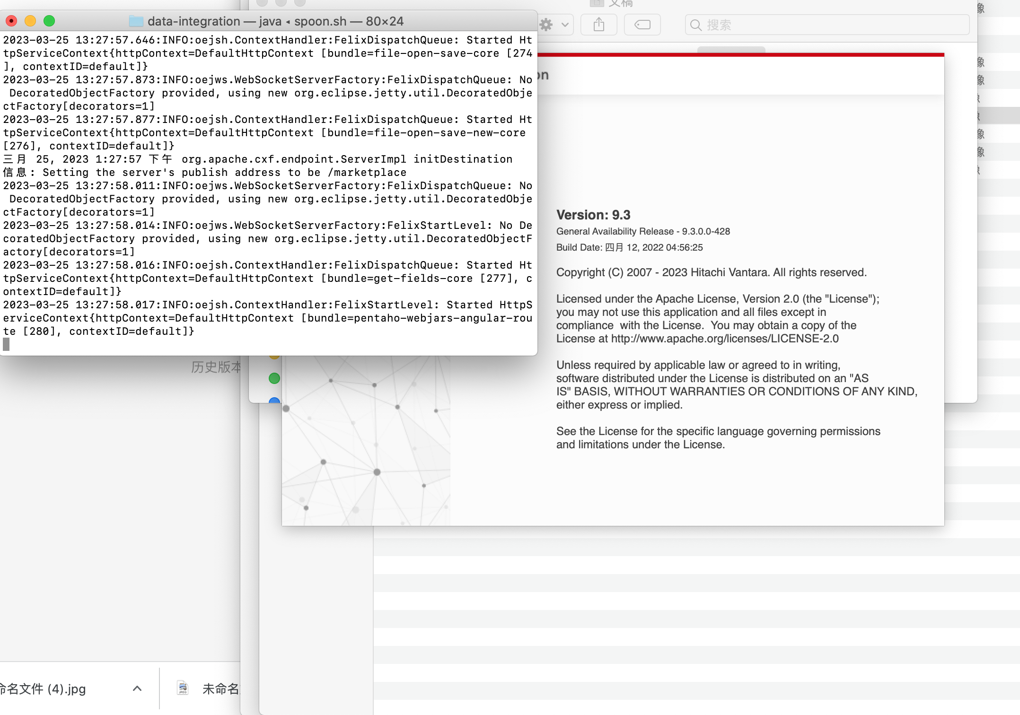Click the JPEG file icon in downloads bar
Screen dimensions: 1020x715
click(183, 688)
